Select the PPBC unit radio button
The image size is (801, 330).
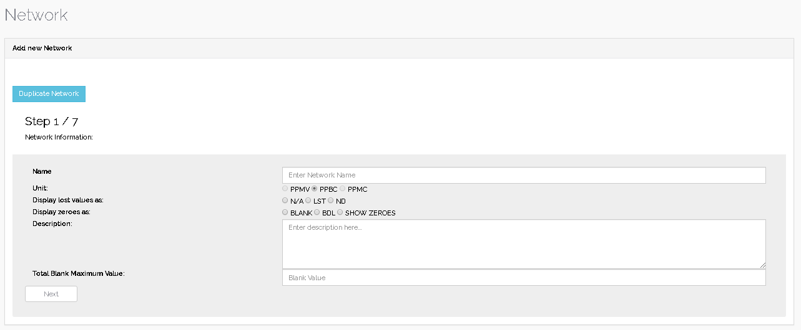(315, 189)
